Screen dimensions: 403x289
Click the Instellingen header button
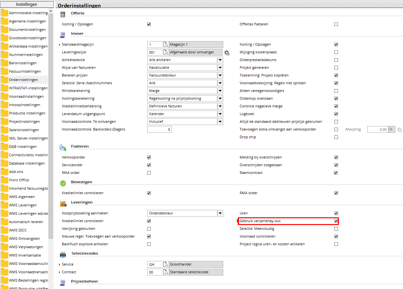tap(27, 5)
